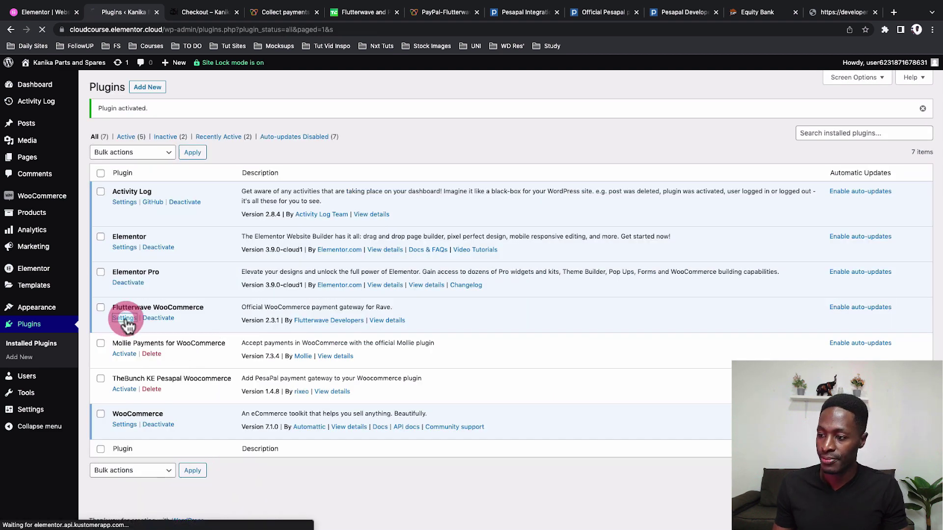Check the Flutterwave WooCommerce plugin checkbox
This screenshot has width=943, height=530.
101,307
